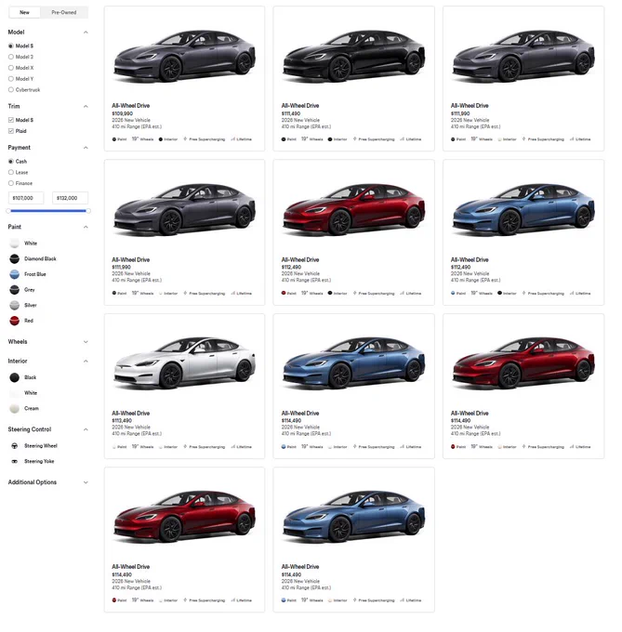Click 19" Wheels label on the $109,990 card
Image resolution: width=622 pixels, height=632 pixels.
point(142,139)
